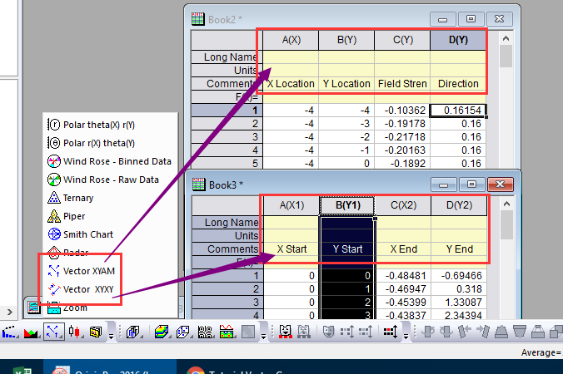Viewport: 563px width, 374px height.
Task: Select row 2 header in Book3
Action: pyautogui.click(x=228, y=289)
